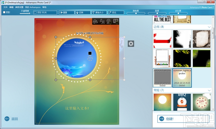The image size is (216, 129).
Task: Select the black ink splash frame thumbnail
Action: click(182, 39)
